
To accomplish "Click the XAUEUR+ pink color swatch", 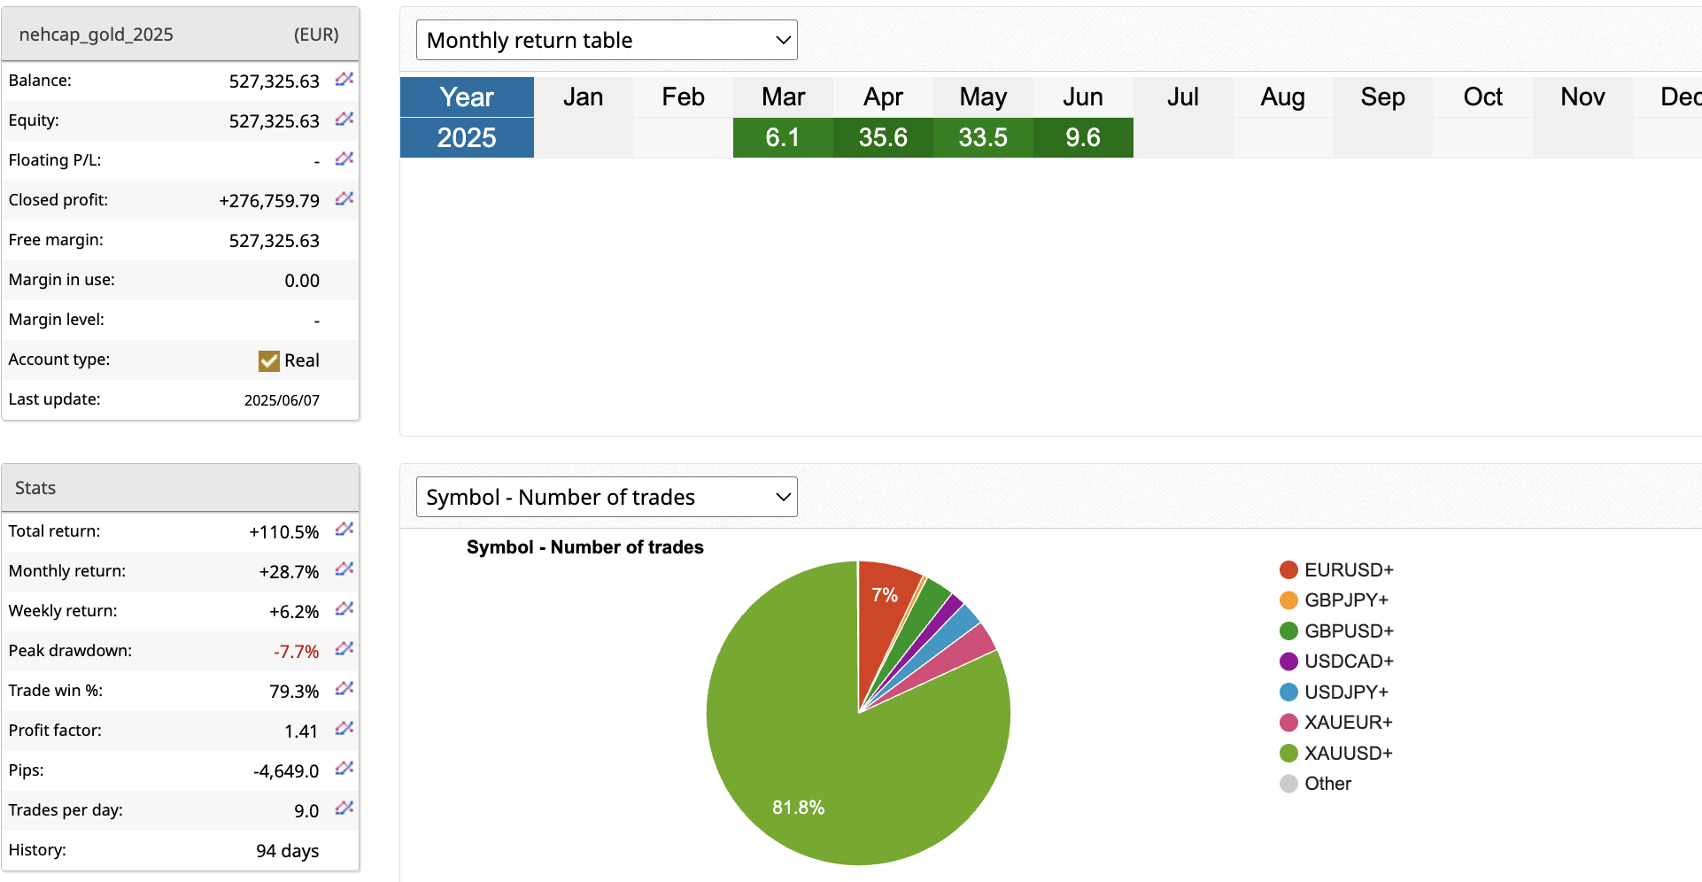I will (1288, 723).
